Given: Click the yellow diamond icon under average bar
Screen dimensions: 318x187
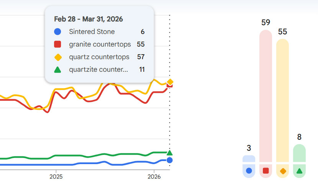Looking at the screenshot, I should tap(283, 171).
